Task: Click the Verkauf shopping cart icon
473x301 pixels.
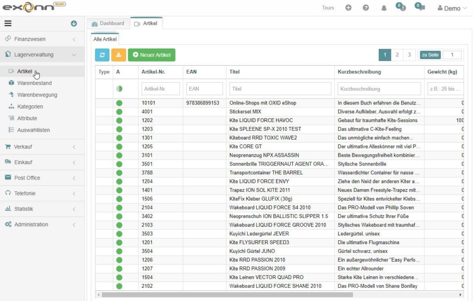Action: [8, 147]
